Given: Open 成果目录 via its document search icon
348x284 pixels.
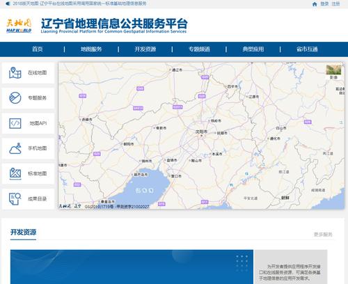Looking at the screenshot, I should (15, 199).
